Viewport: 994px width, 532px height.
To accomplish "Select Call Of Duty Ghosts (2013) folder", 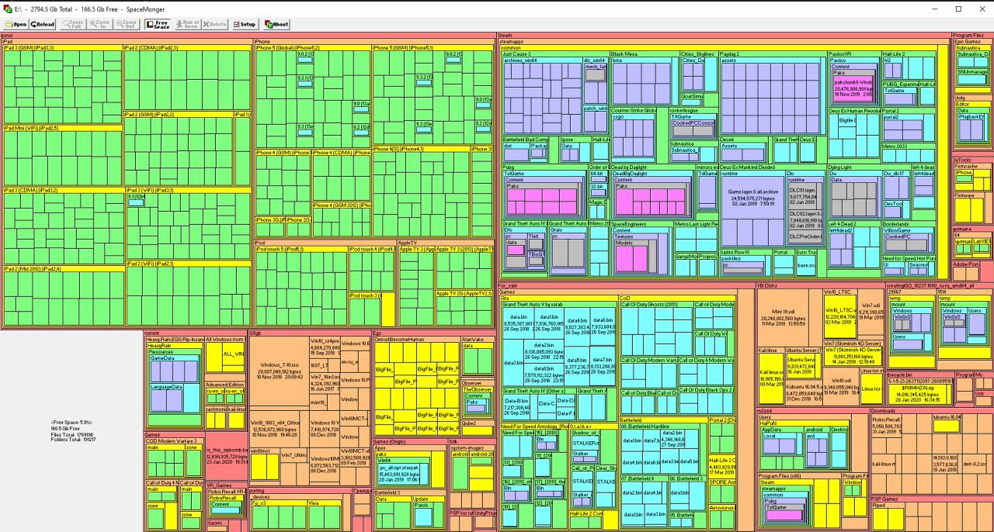I will tap(655, 305).
